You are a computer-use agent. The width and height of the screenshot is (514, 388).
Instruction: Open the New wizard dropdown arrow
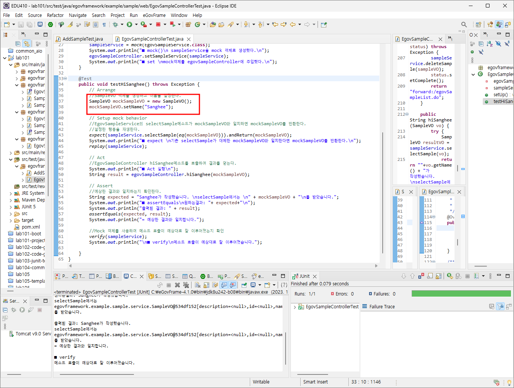click(x=14, y=24)
